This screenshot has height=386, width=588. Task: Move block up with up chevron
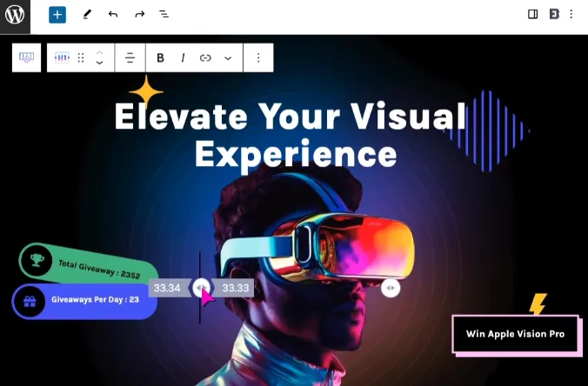click(x=99, y=52)
